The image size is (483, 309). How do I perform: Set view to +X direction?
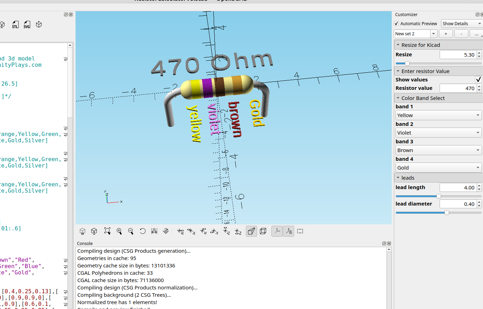point(180,231)
